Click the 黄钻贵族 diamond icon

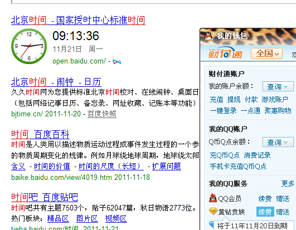click(213, 212)
